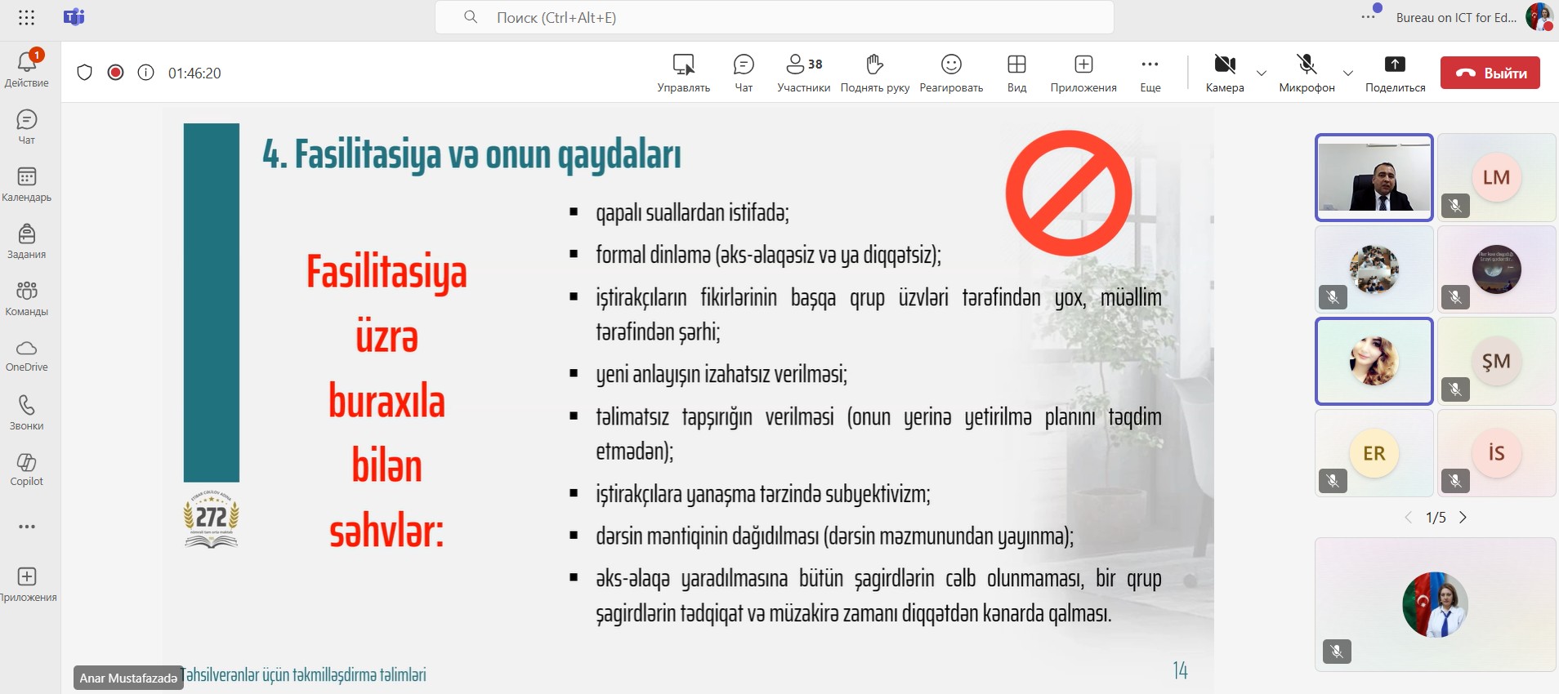The height and width of the screenshot is (694, 1559).
Task: Open Copilot in the sidebar
Action: 27,470
